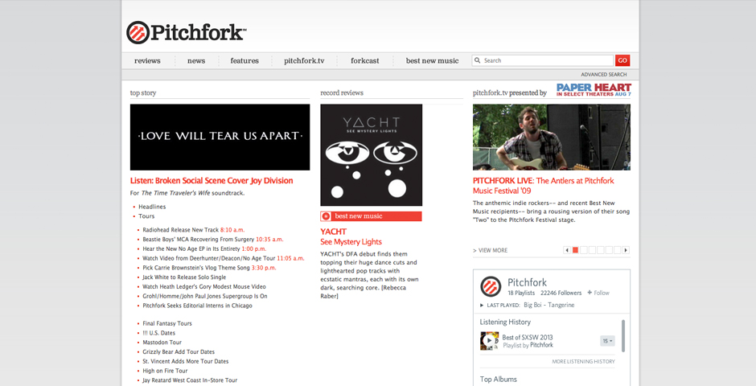
Task: Open the See Mystery Lights album link
Action: coord(351,242)
